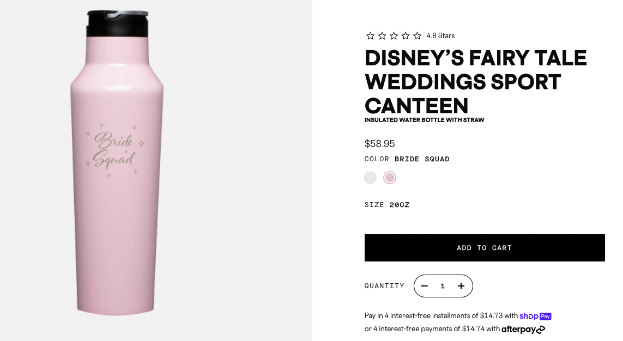Click the Shop Pay logo

click(535, 316)
